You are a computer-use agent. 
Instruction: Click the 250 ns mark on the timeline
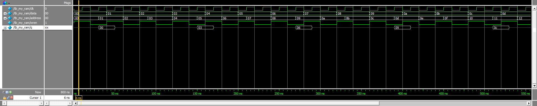(x=279, y=94)
